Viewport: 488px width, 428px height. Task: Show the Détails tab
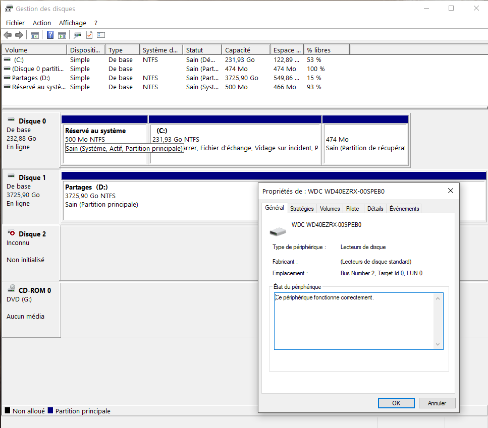click(x=375, y=209)
